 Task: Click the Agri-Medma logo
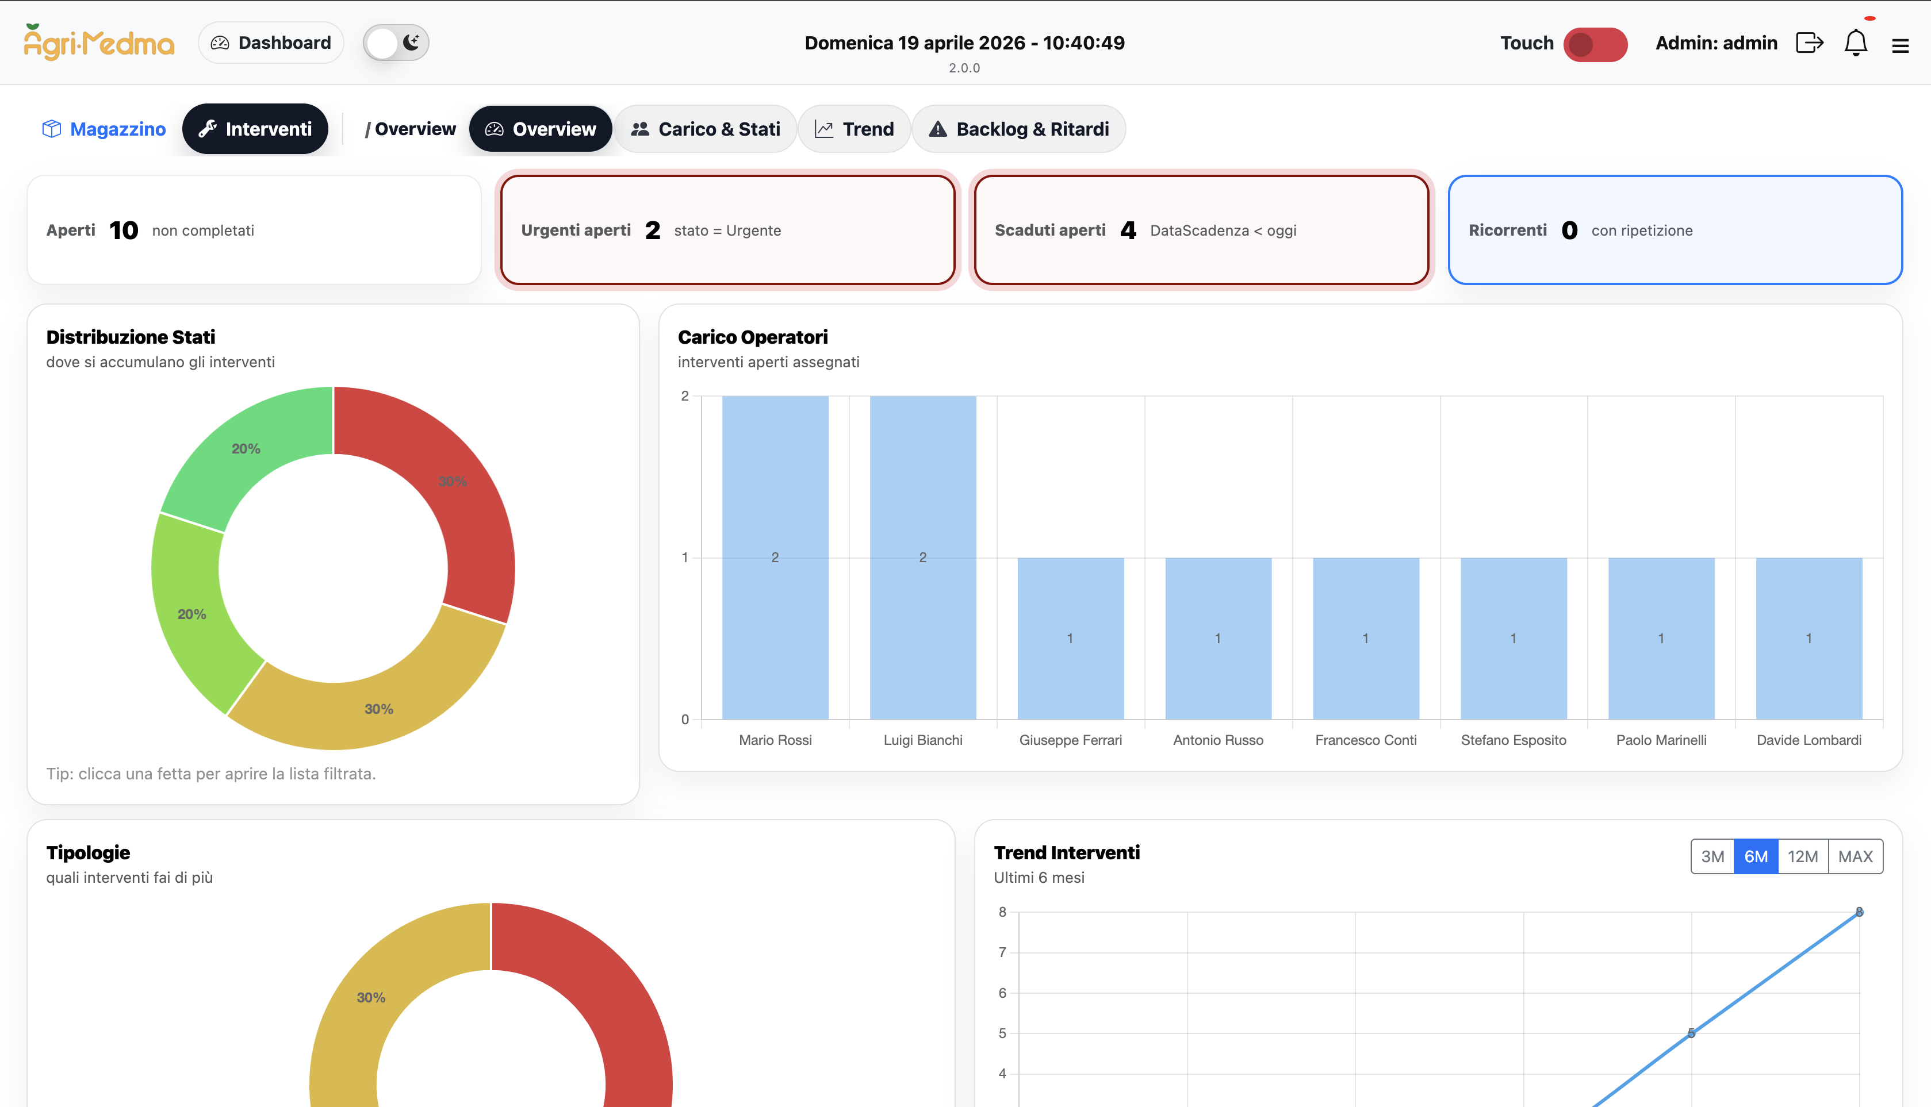(x=99, y=43)
